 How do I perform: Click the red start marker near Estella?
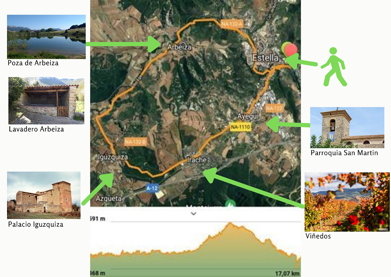tap(291, 51)
